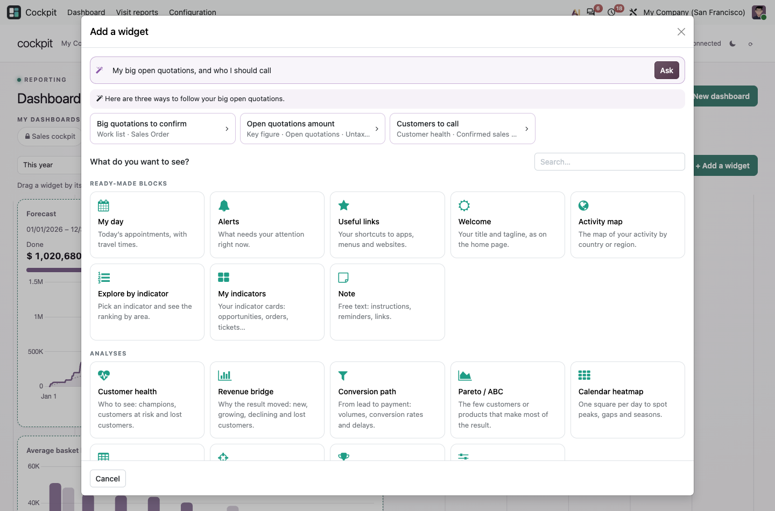Viewport: 775px width, 511px height.
Task: Click the Alerts bell icon
Action: [x=224, y=205]
